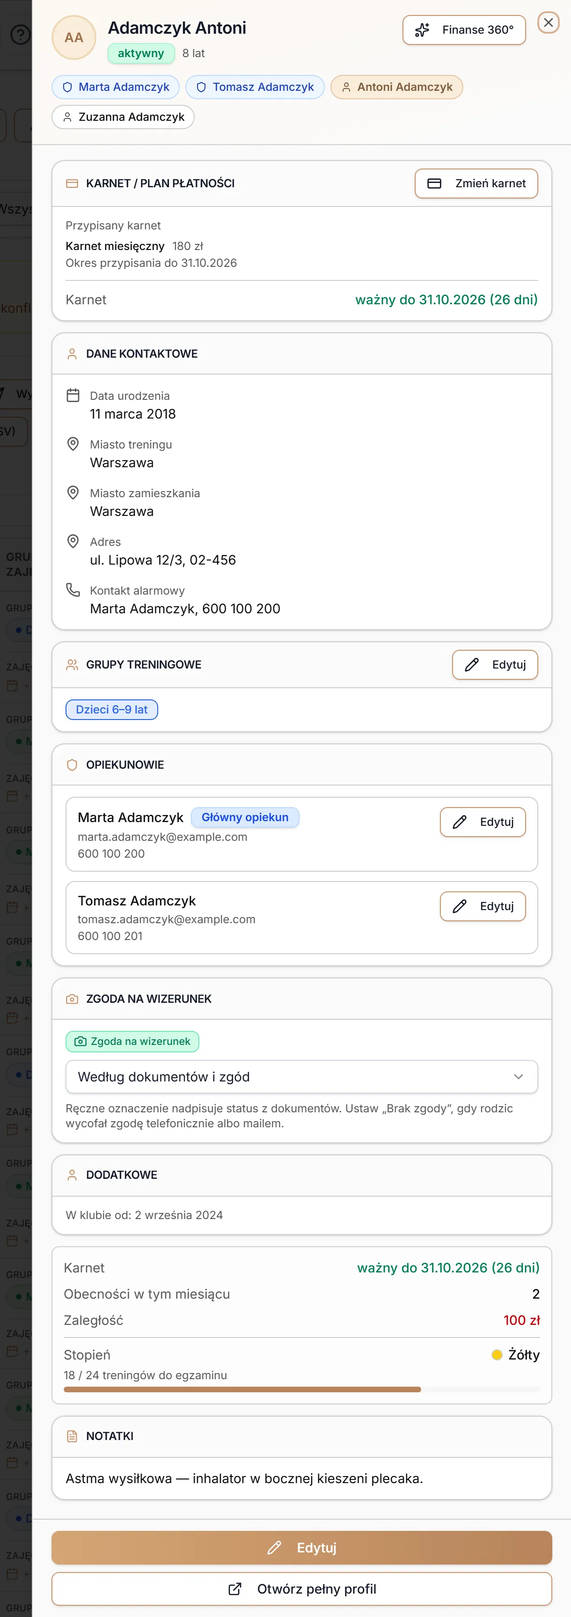Viewport: 571px width, 1617px height.
Task: Click the yellow Żółty belt color dot
Action: point(497,1355)
